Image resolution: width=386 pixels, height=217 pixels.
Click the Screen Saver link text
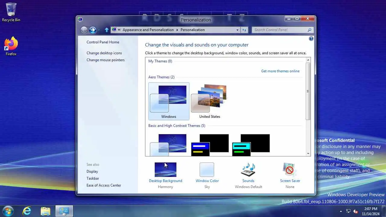click(x=290, y=181)
